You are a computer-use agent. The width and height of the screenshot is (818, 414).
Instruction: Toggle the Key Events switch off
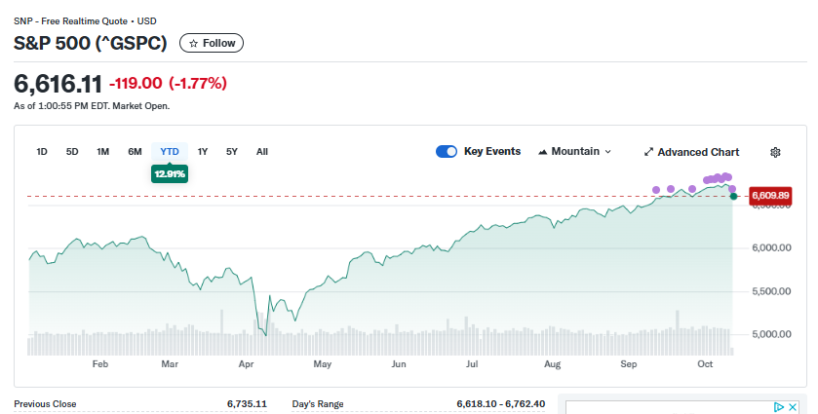pyautogui.click(x=447, y=152)
